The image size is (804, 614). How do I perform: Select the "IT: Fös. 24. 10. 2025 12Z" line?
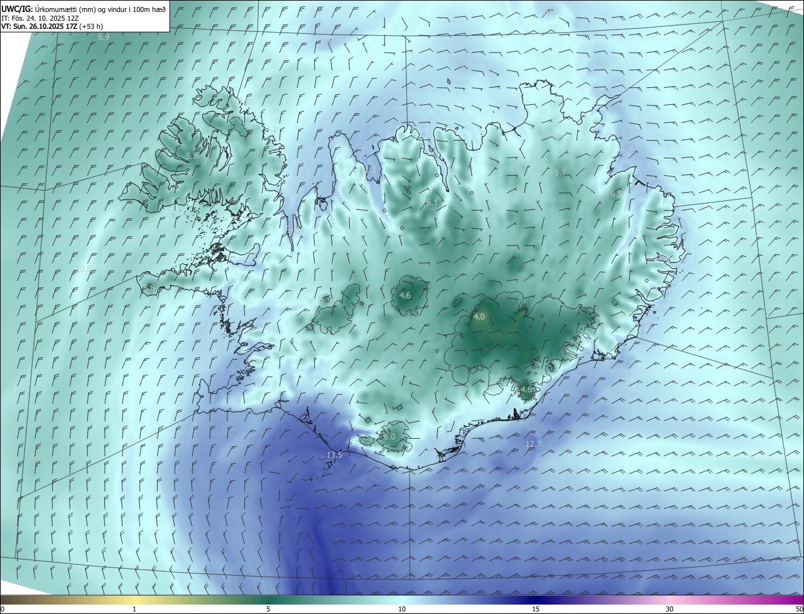40,18
